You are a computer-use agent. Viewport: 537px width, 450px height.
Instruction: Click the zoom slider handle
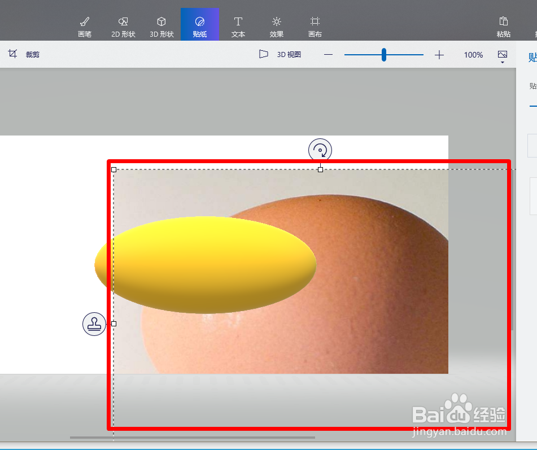click(x=384, y=55)
